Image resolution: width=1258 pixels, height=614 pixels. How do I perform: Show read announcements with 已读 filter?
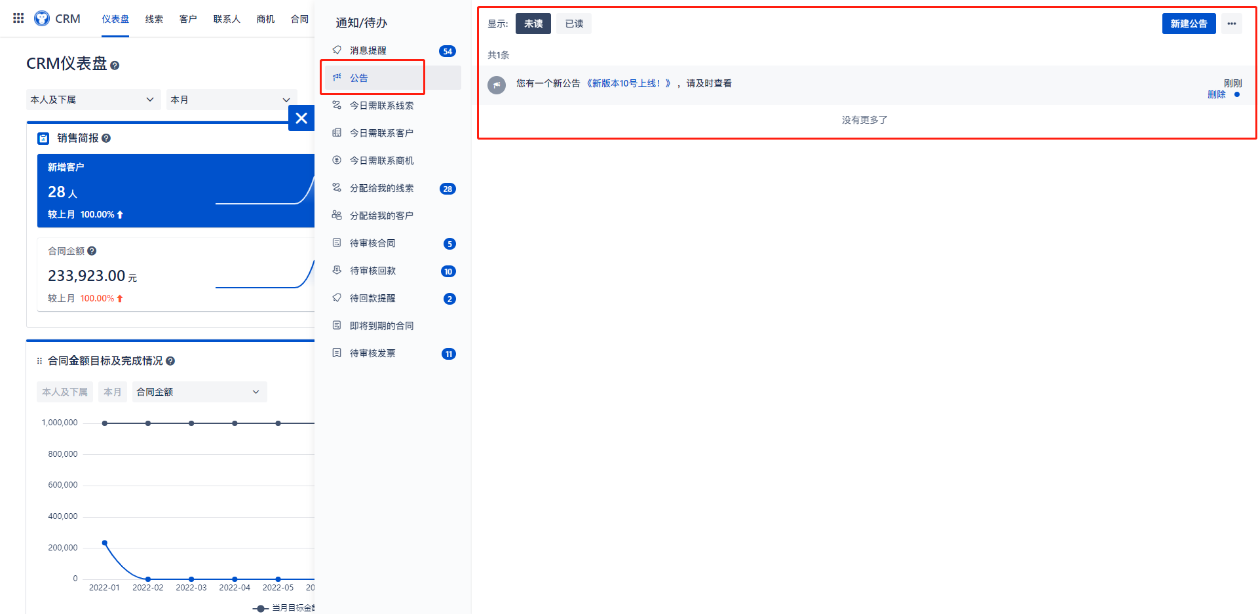pos(574,24)
